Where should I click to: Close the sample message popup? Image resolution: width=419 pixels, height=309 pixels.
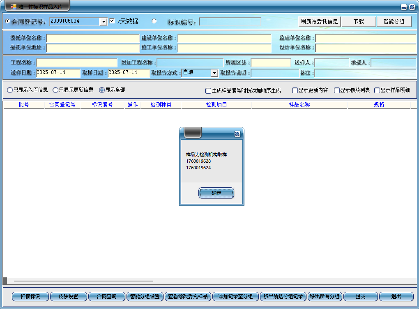237,134
